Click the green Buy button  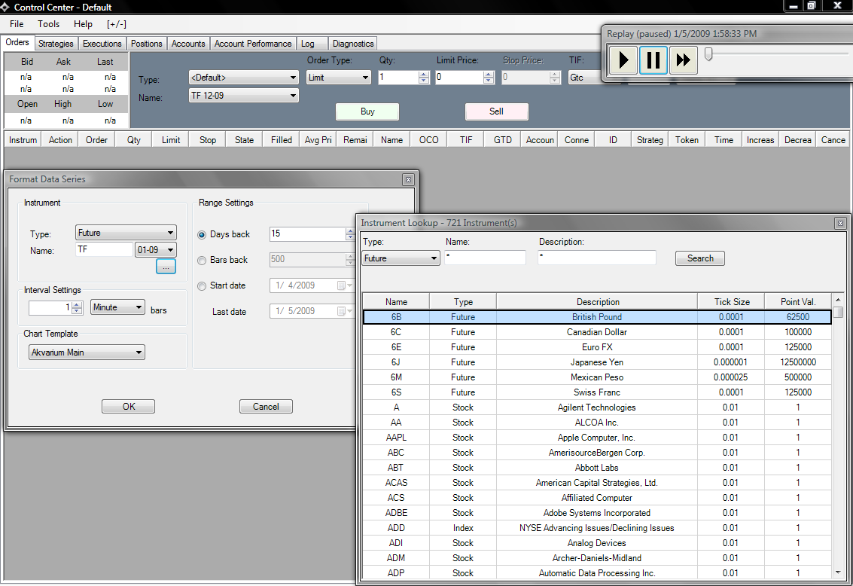point(367,111)
